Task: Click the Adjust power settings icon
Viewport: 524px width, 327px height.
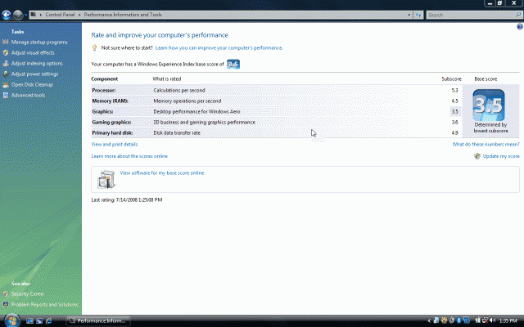Action: click(6, 74)
